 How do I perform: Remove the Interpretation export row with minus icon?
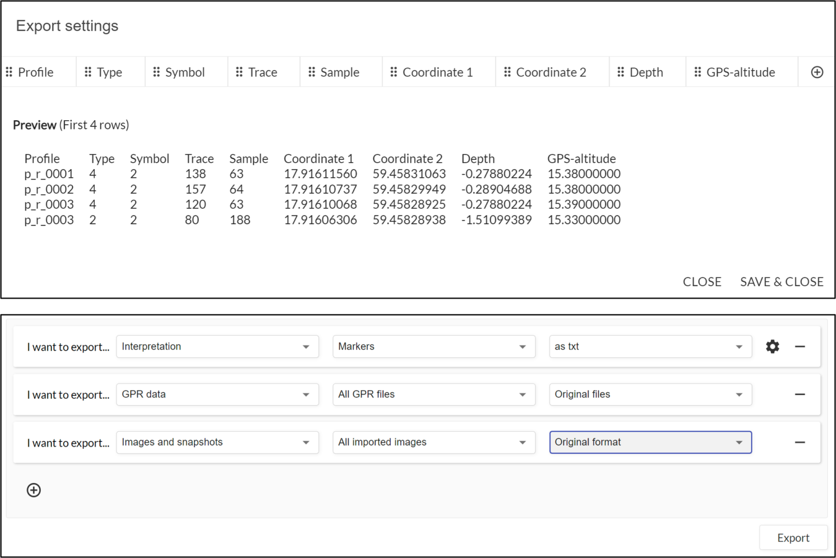point(800,346)
